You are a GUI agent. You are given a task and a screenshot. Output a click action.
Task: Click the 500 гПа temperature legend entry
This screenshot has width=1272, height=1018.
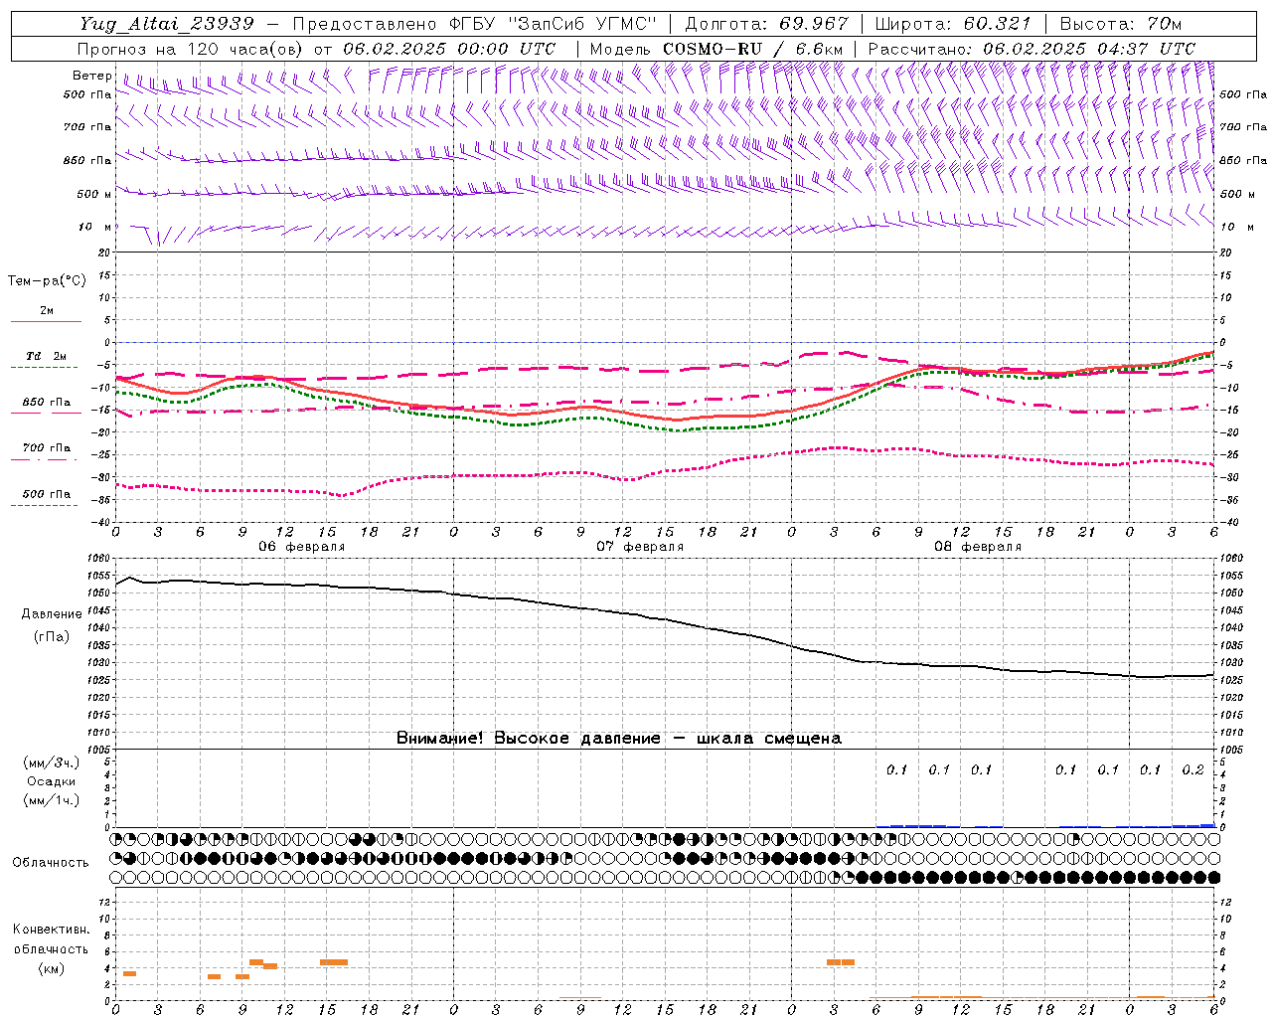click(47, 493)
